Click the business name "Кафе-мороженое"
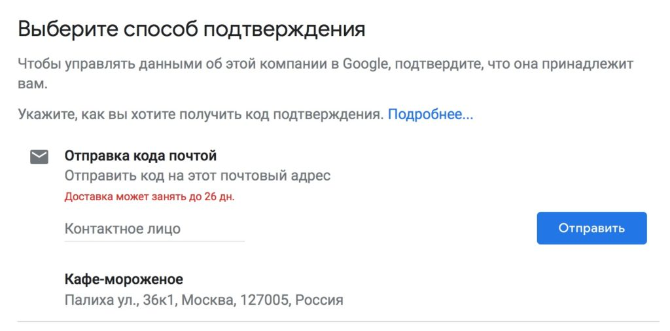The height and width of the screenshot is (331, 670). pyautogui.click(x=124, y=280)
